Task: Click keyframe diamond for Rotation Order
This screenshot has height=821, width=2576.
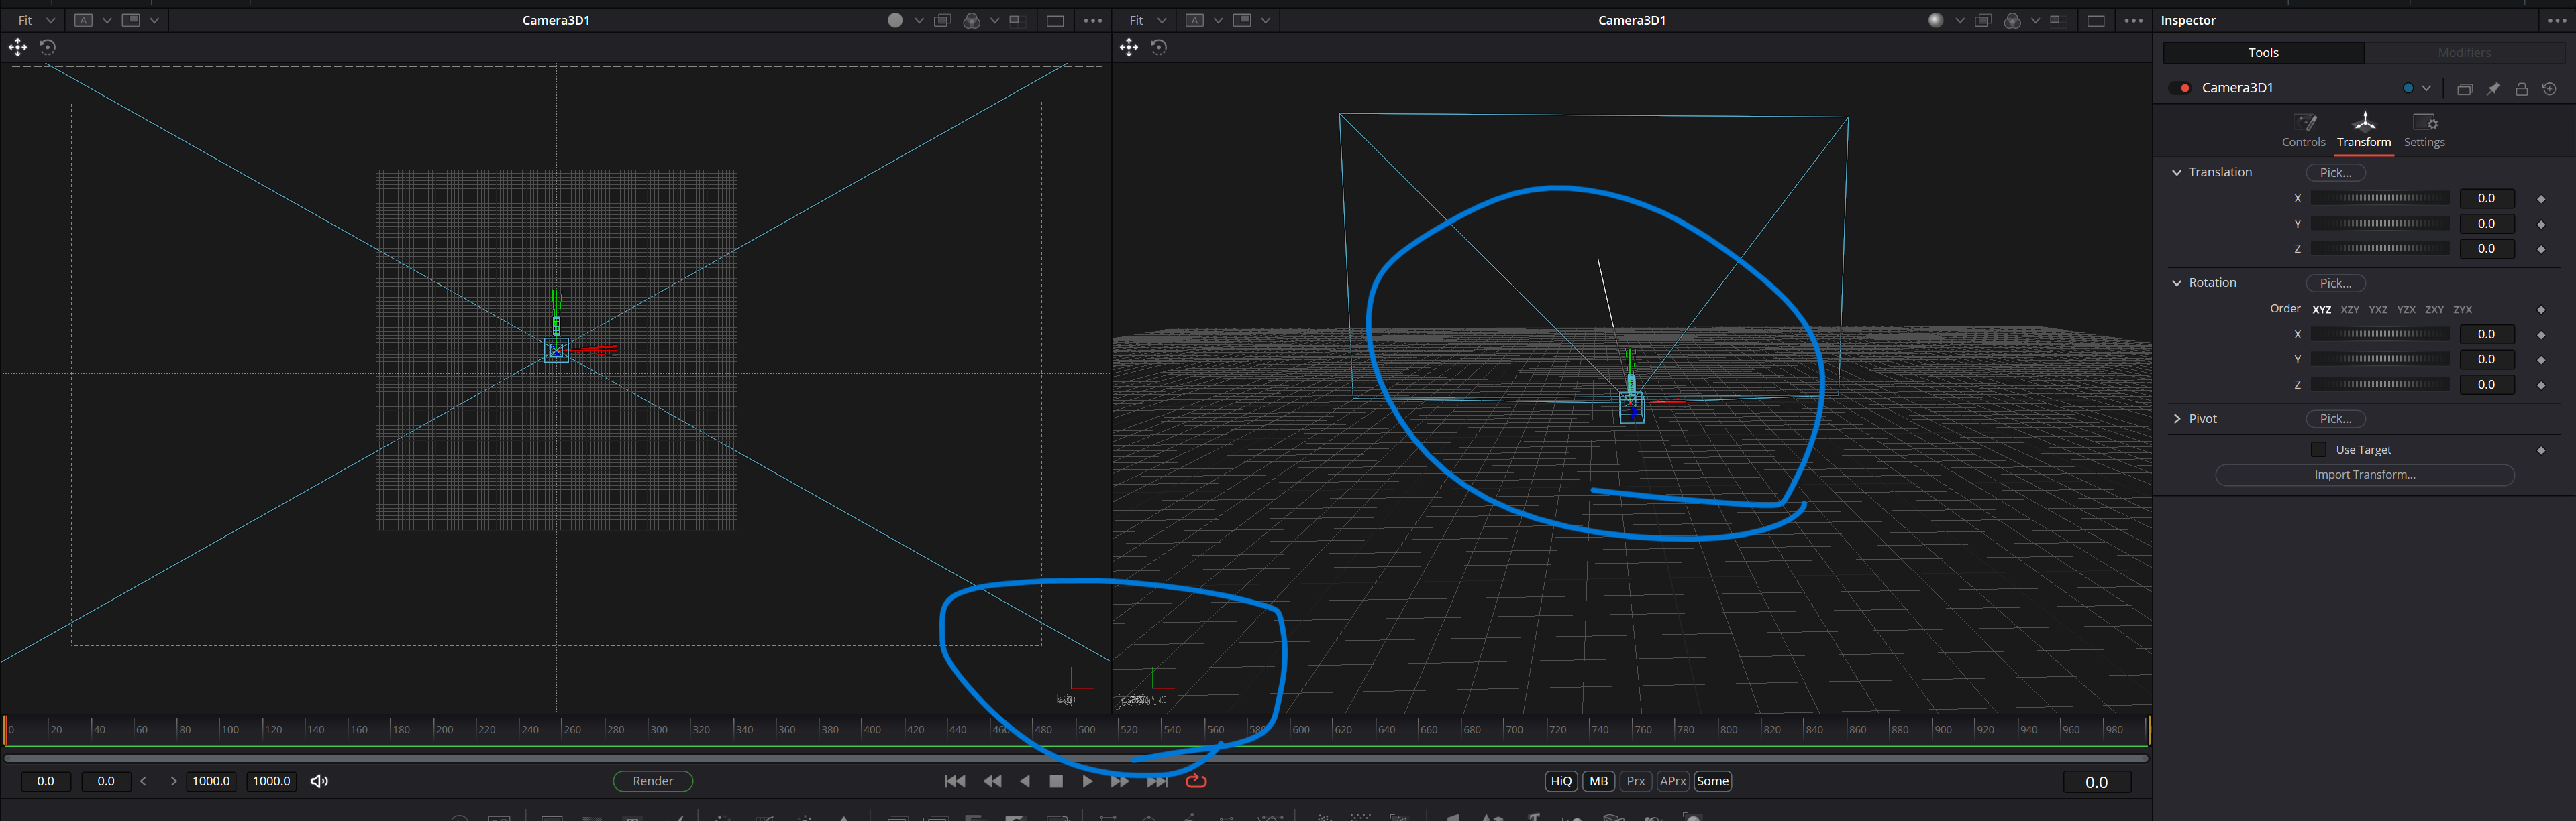Action: pos(2541,310)
